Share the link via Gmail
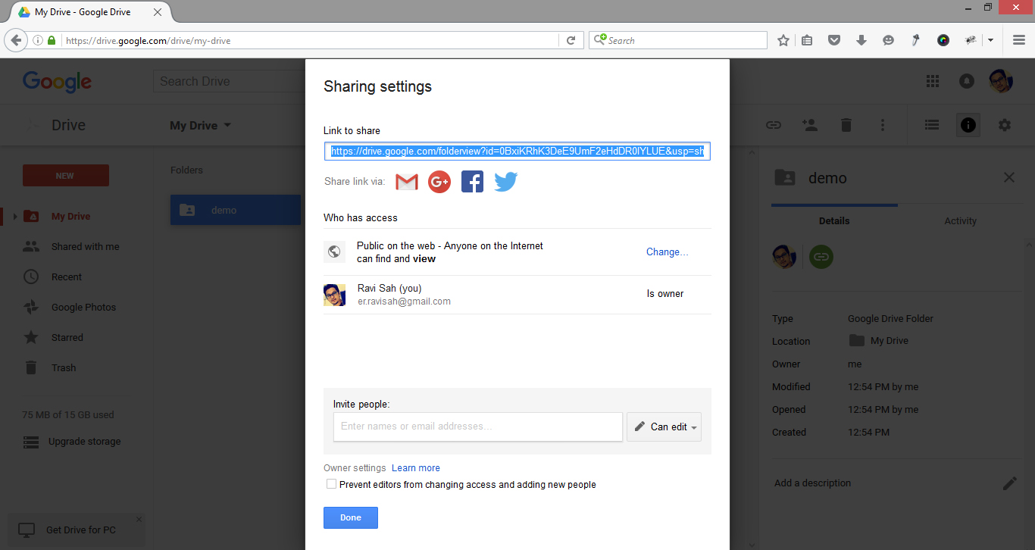 [x=406, y=181]
